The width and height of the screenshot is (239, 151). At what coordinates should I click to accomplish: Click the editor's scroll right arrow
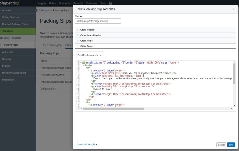232,109
